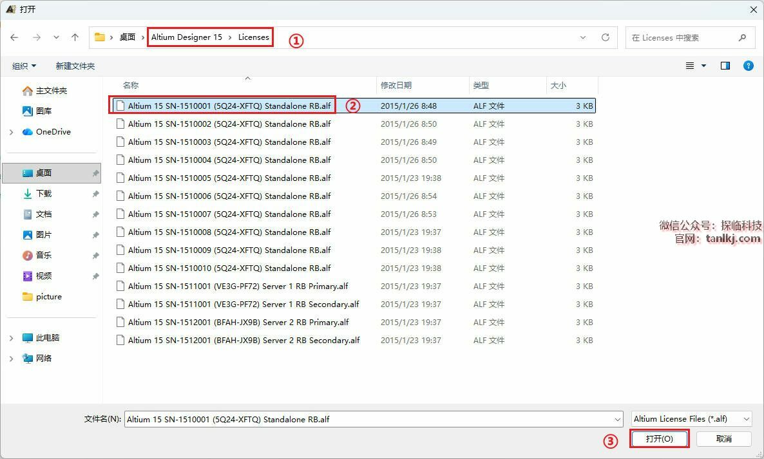Open 文档 folder in sidebar
The image size is (764, 459).
click(44, 214)
